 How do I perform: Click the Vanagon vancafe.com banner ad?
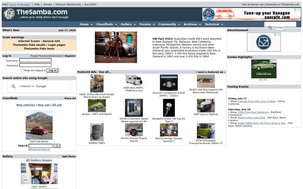coord(251,14)
